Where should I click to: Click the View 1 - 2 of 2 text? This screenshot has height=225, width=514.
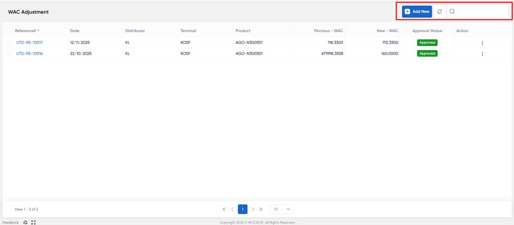click(26, 209)
